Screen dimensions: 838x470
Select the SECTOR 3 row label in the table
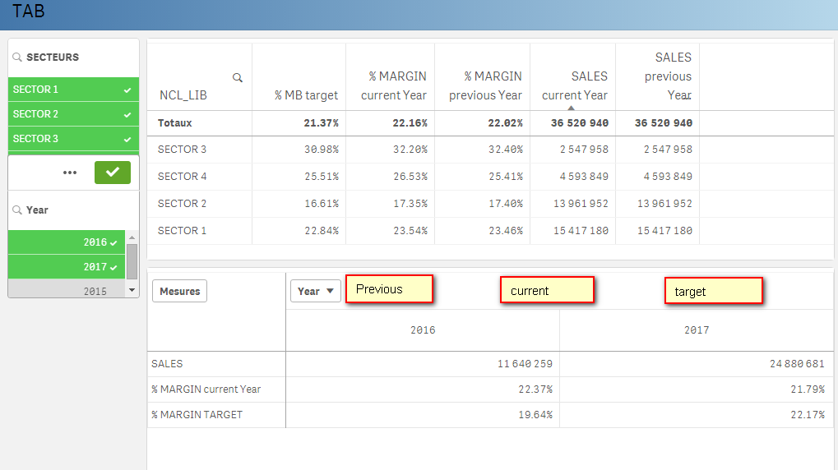pyautogui.click(x=182, y=149)
